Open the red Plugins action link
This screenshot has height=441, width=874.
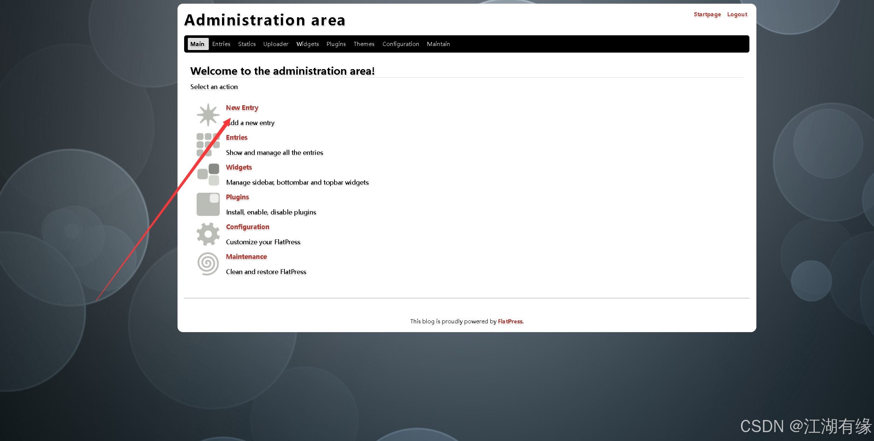point(237,197)
